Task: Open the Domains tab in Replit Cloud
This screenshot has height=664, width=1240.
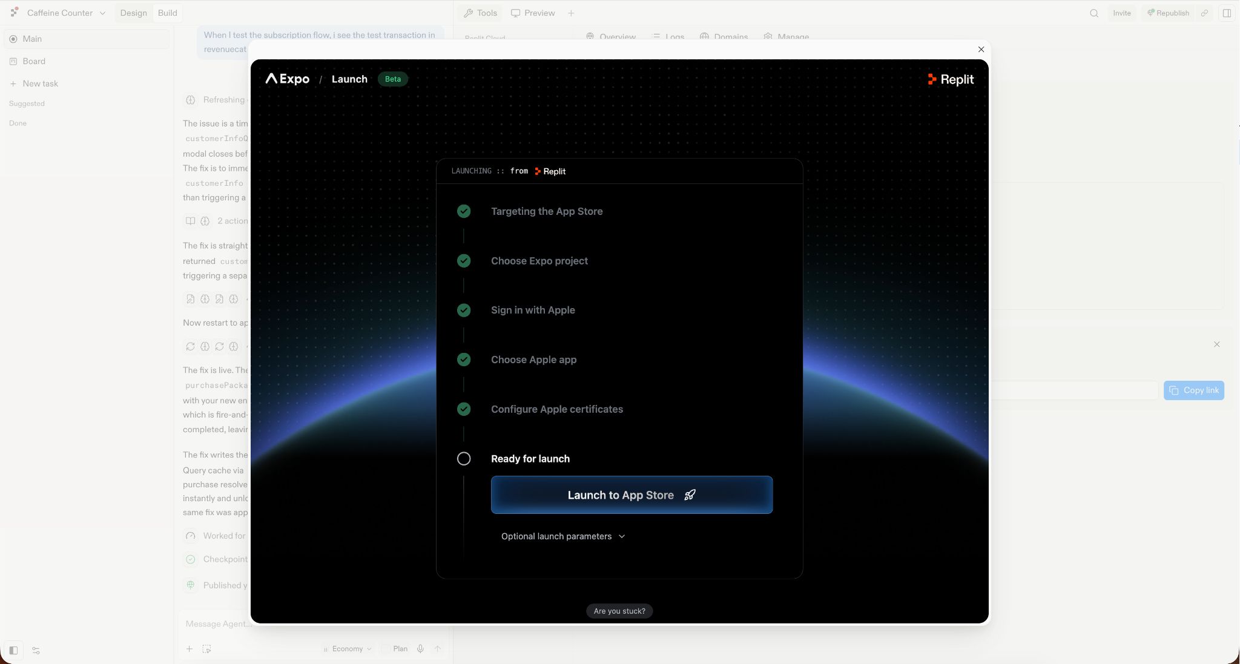Action: pos(724,36)
